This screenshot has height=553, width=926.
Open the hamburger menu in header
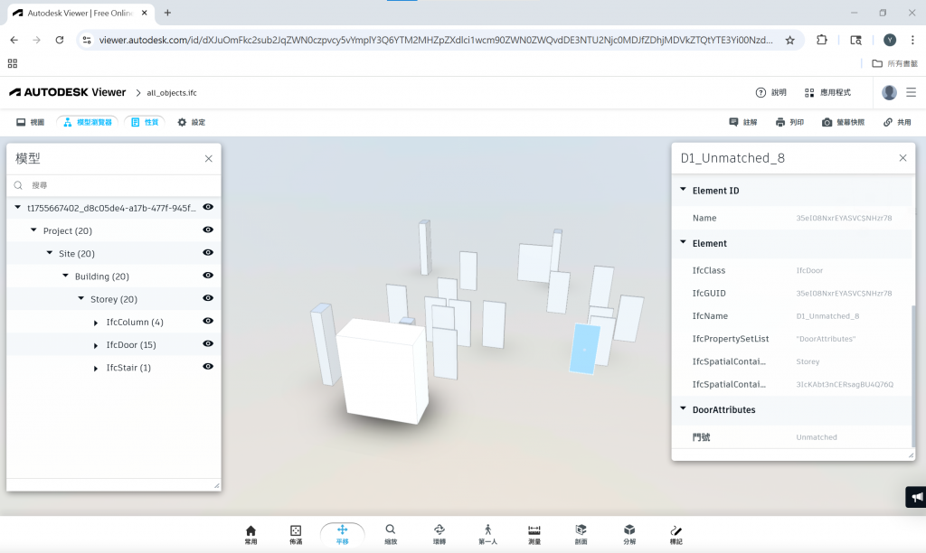(x=912, y=93)
